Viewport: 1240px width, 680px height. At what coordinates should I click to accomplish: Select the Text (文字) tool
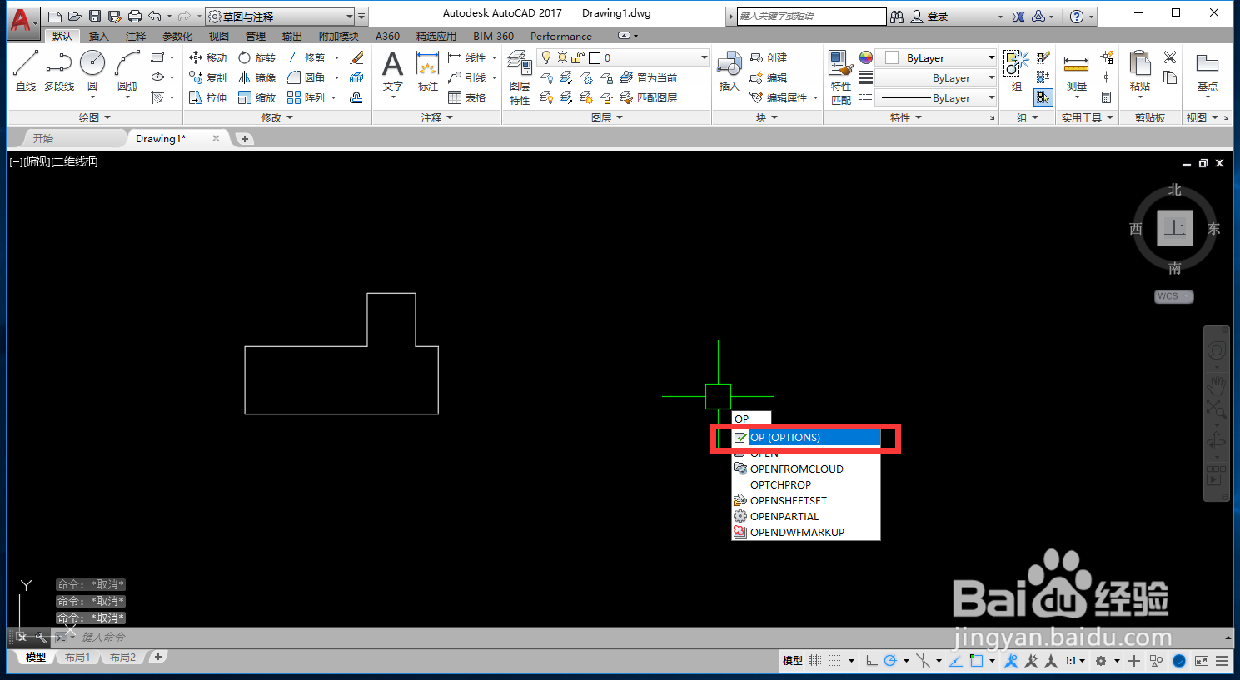point(392,72)
